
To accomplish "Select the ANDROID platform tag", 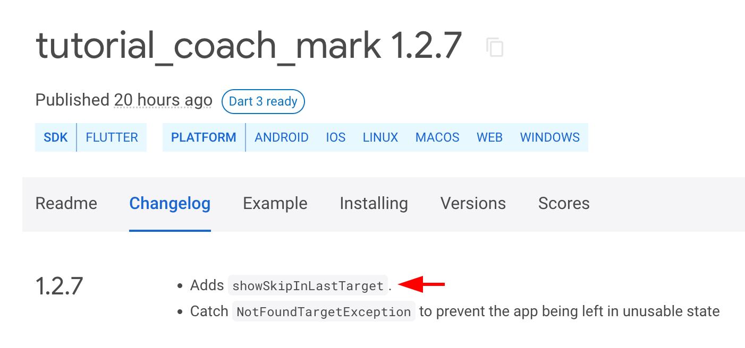I will tap(282, 137).
